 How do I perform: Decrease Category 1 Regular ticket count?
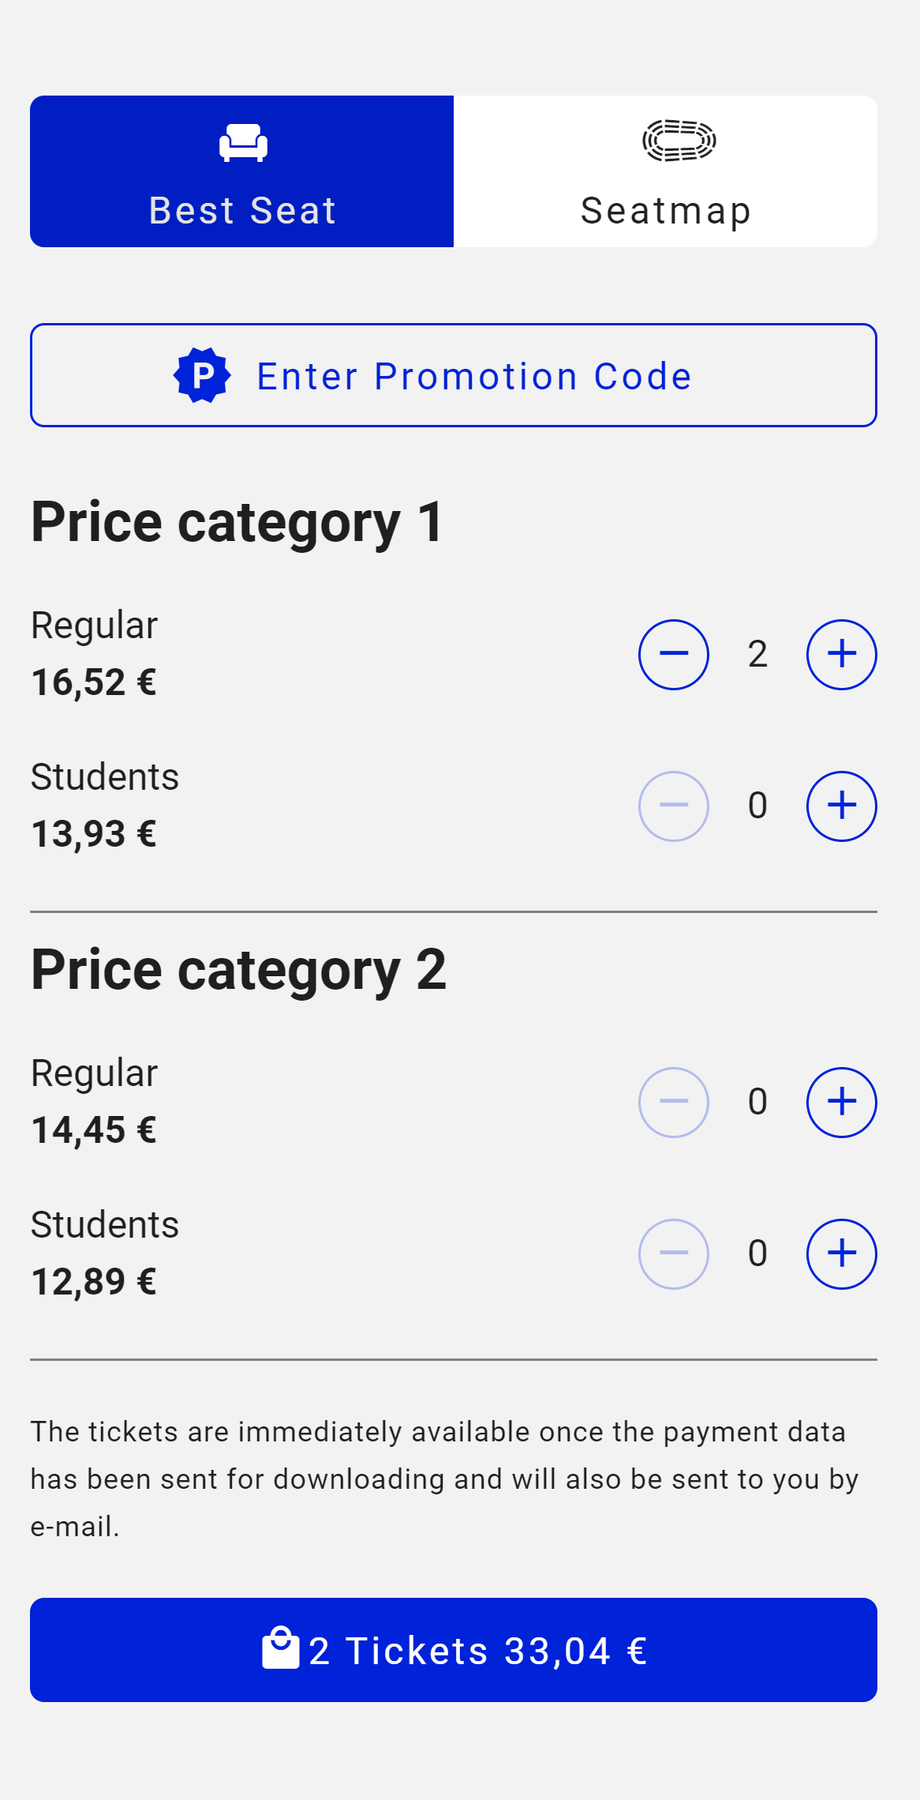673,654
